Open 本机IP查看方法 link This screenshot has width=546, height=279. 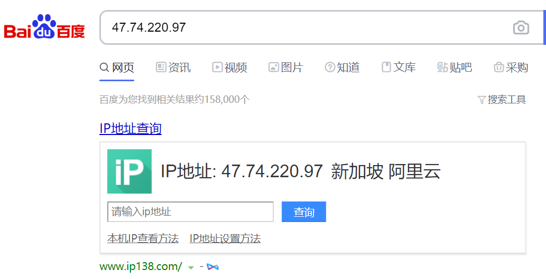tap(143, 239)
